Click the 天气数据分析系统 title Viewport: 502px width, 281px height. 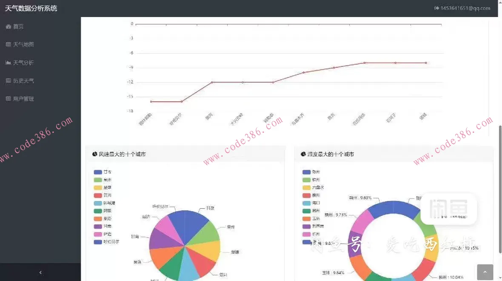[31, 9]
